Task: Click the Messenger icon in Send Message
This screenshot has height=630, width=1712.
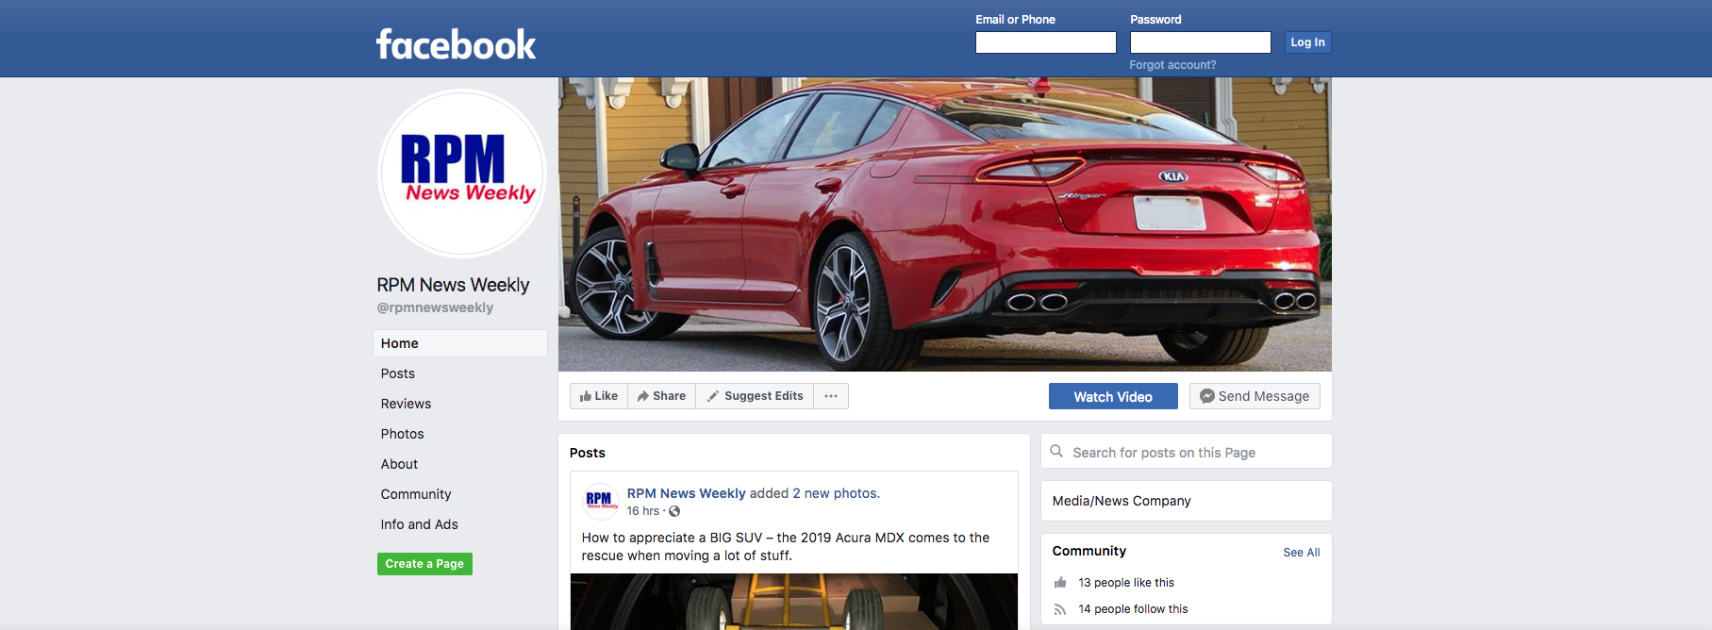Action: pos(1206,396)
